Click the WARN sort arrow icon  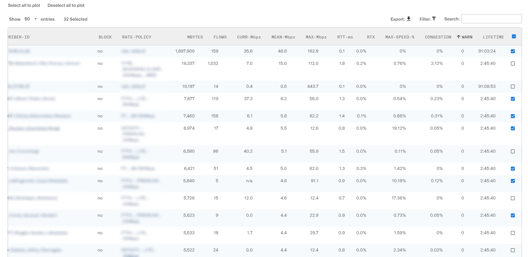point(459,37)
